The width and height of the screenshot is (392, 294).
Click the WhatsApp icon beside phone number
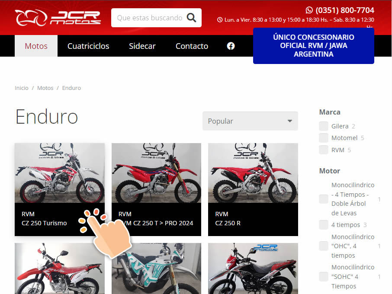click(309, 10)
